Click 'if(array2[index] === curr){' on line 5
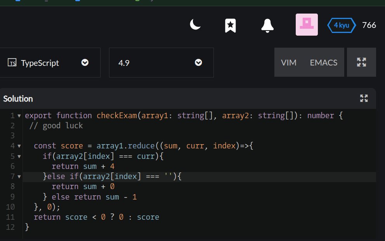The width and height of the screenshot is (385, 241). (103, 156)
